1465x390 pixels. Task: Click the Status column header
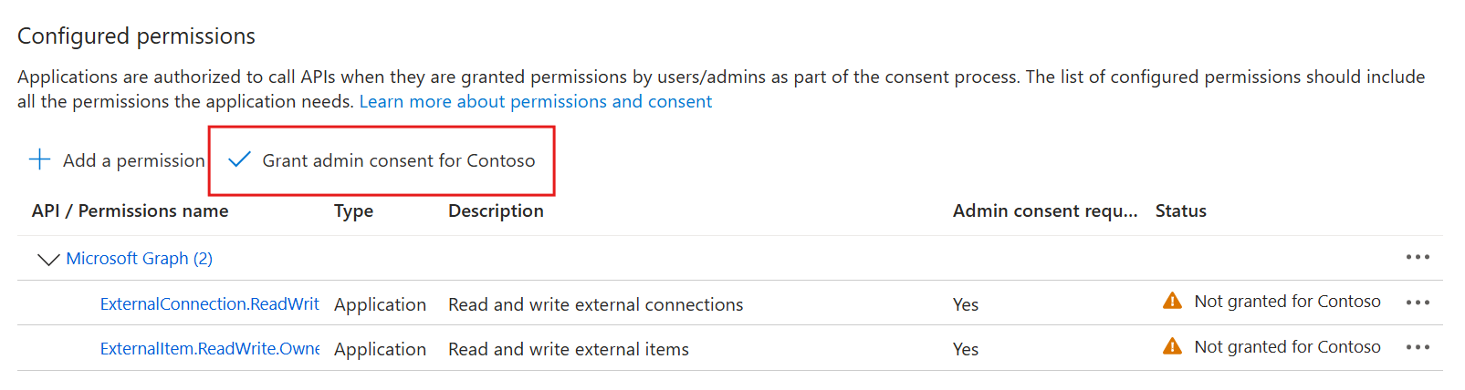(x=1180, y=211)
